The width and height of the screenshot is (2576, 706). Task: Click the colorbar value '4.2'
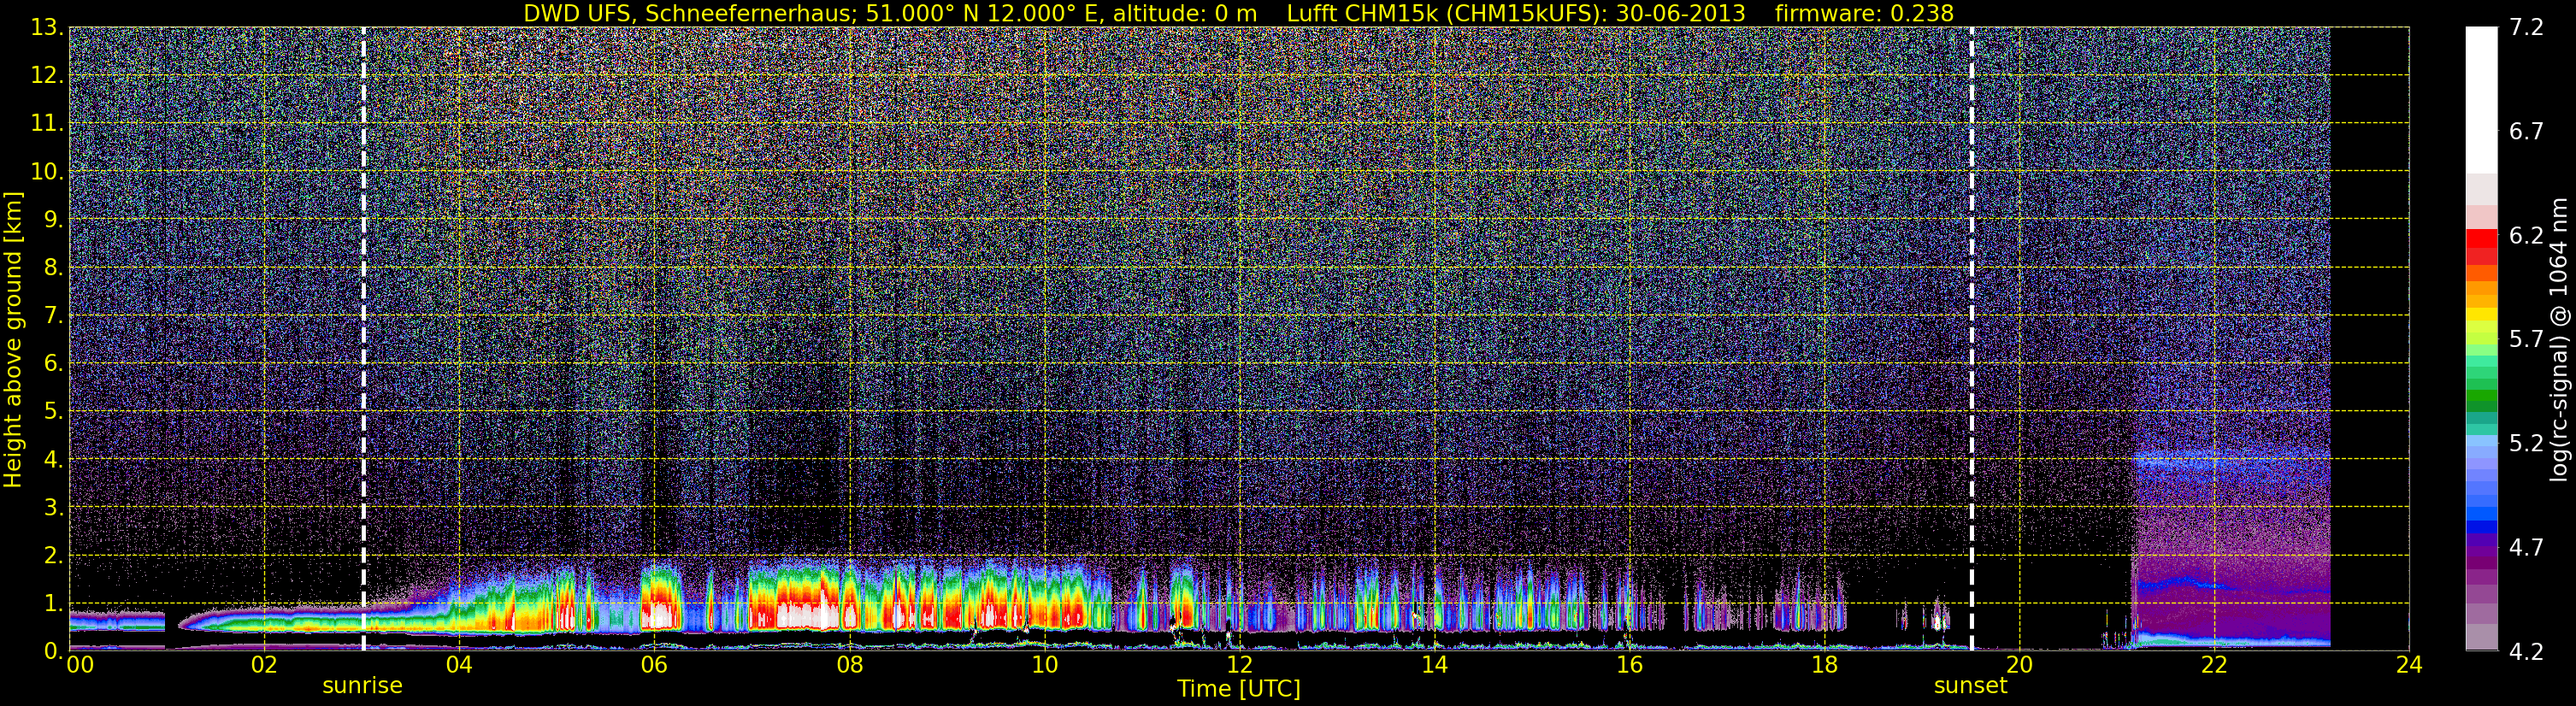(x=2526, y=651)
